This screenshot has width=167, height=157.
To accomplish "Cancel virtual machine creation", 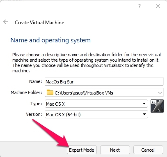I will 148,150.
